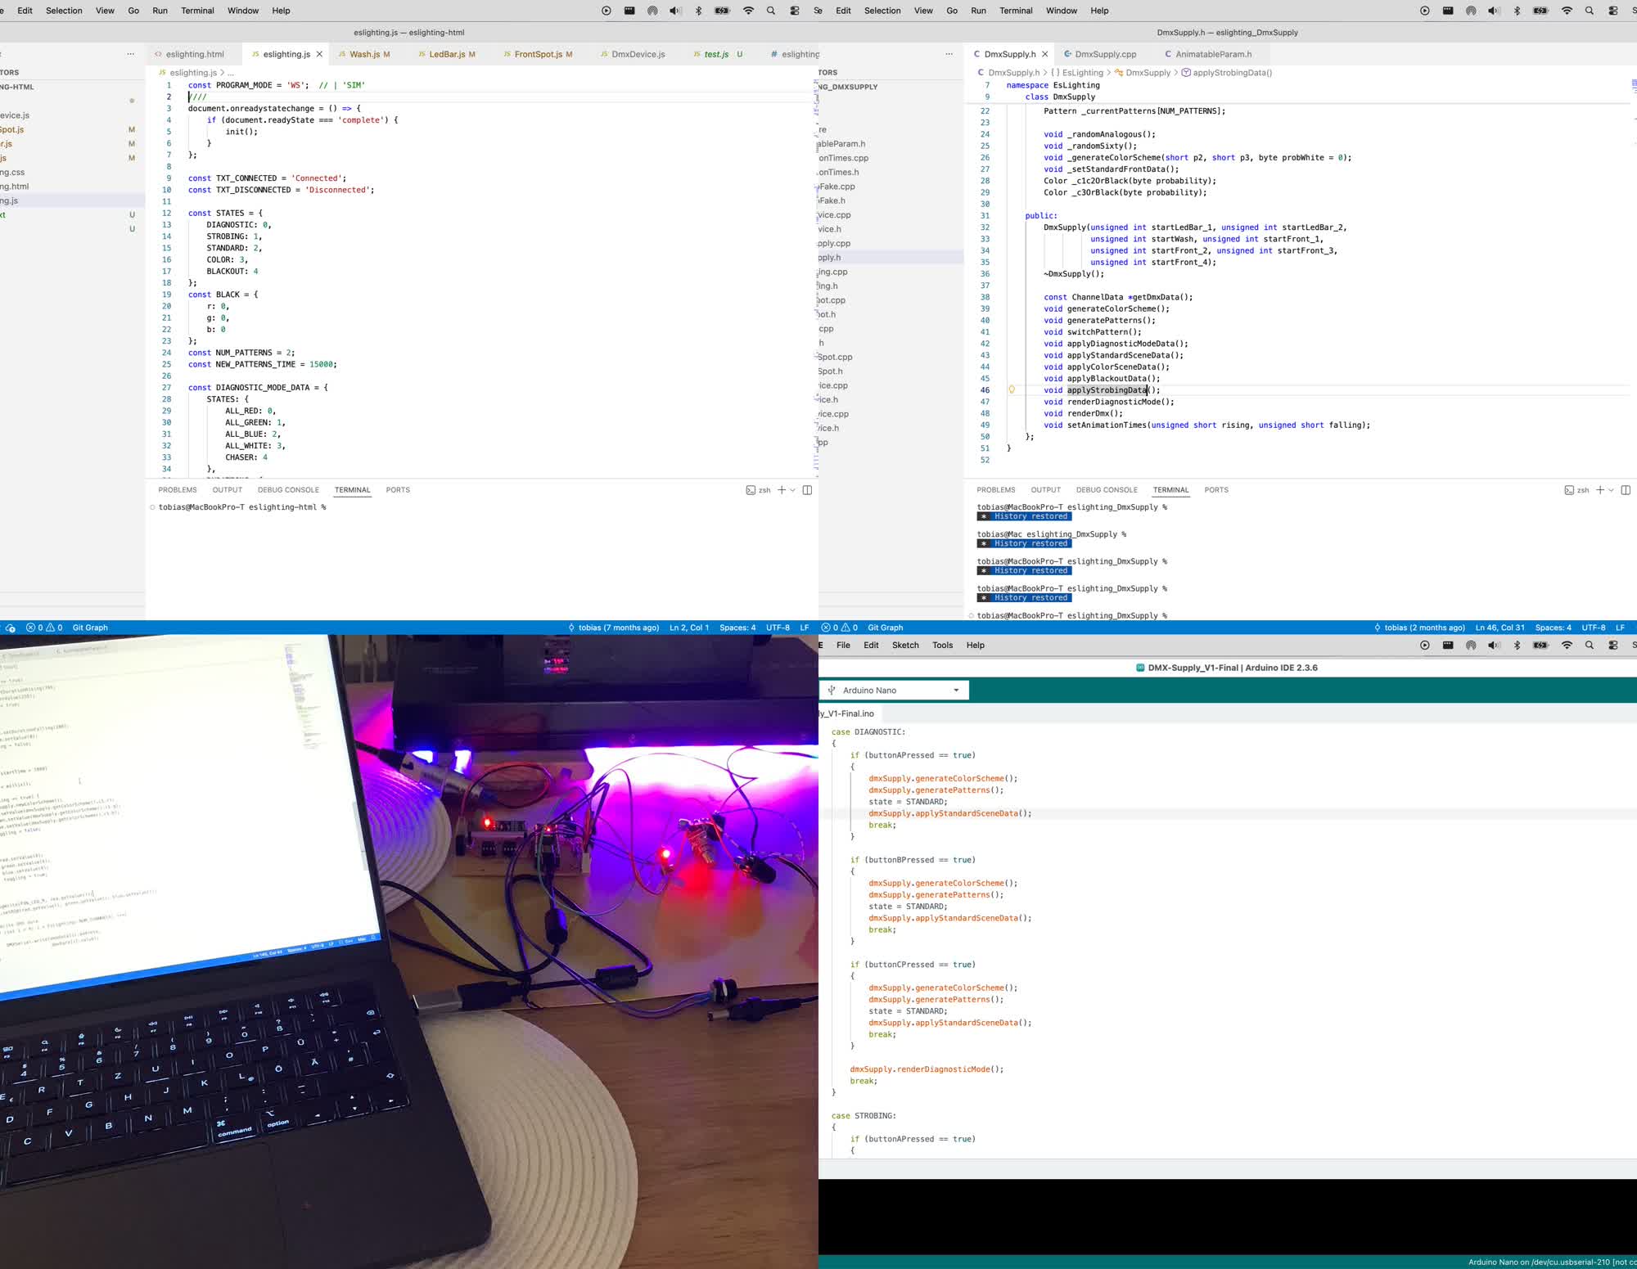Click the Ln 46, Col 31 cursor position indicator
1637x1269 pixels.
(x=1499, y=628)
